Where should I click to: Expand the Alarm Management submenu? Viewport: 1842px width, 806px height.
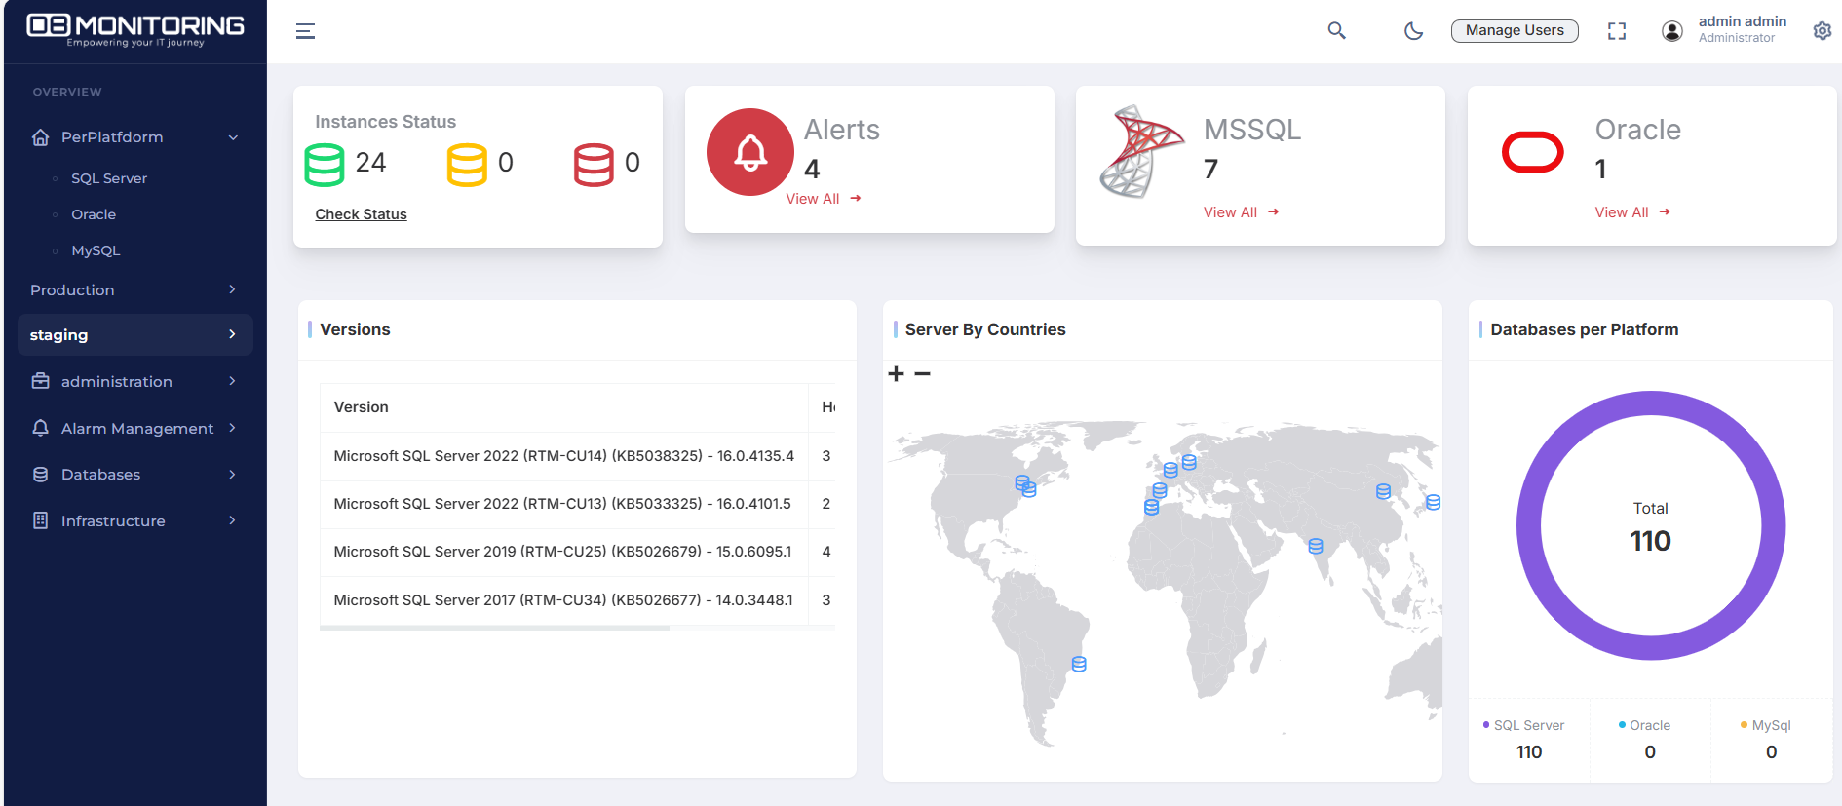tap(232, 428)
